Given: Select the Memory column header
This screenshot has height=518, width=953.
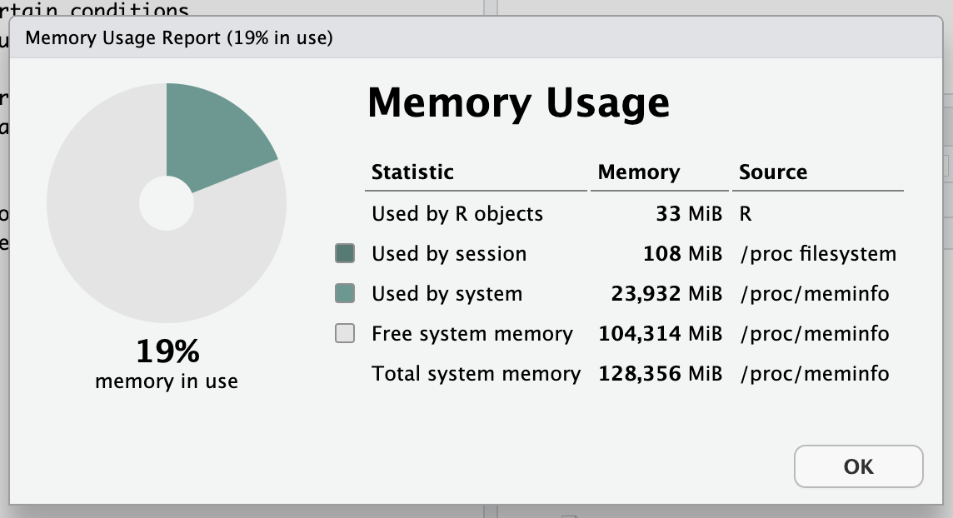Looking at the screenshot, I should pyautogui.click(x=639, y=172).
